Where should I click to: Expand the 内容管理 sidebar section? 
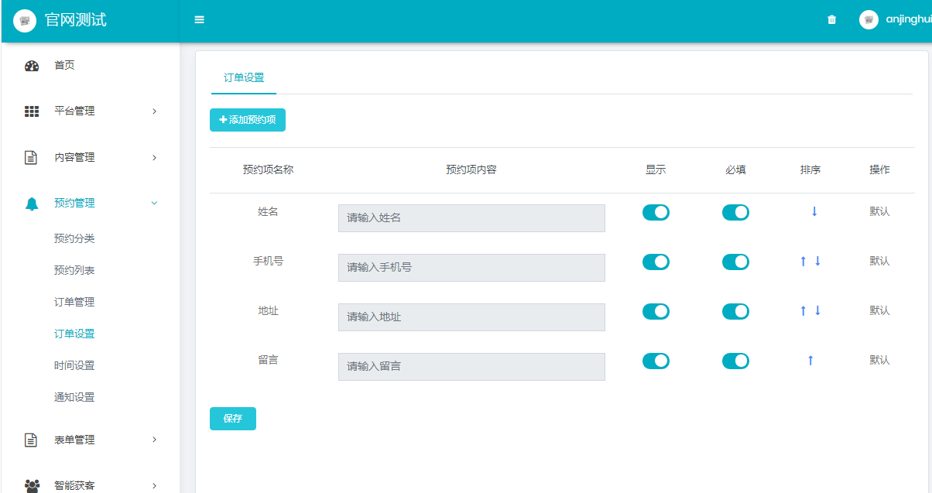90,158
